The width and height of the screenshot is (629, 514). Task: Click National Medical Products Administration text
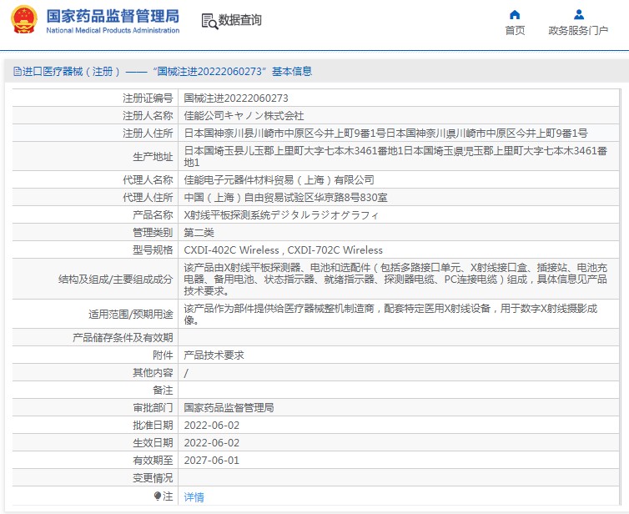113,31
